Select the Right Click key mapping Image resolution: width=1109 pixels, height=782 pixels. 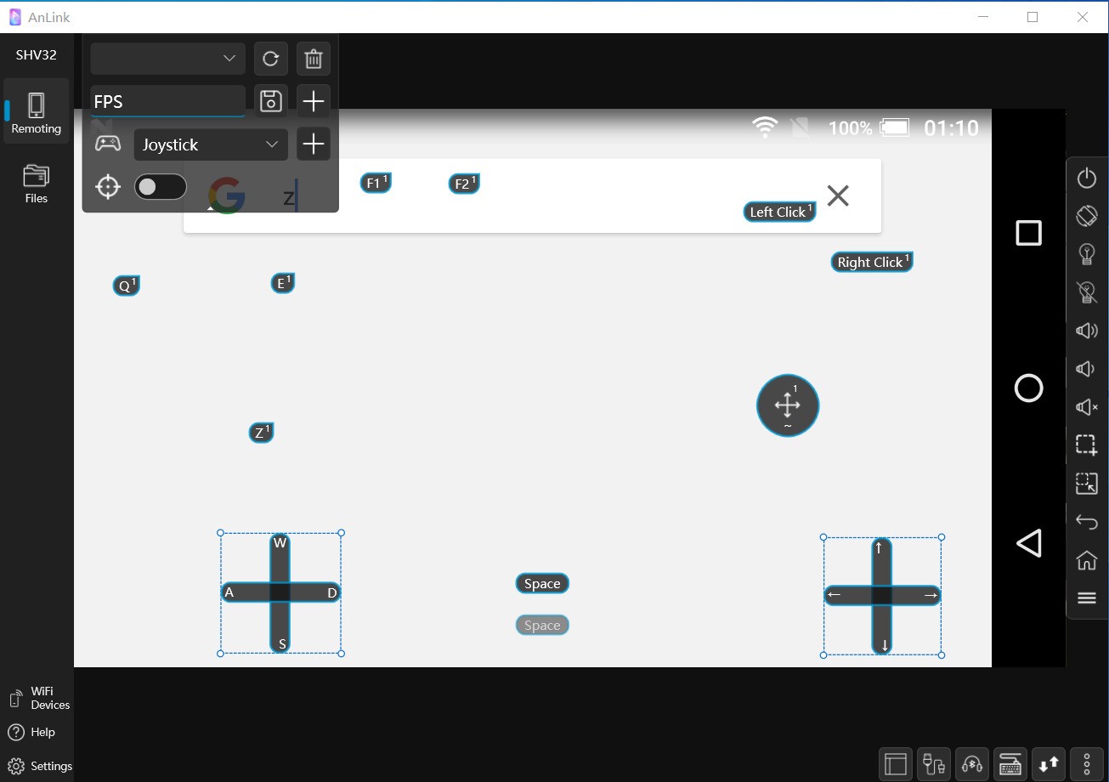[x=870, y=263]
